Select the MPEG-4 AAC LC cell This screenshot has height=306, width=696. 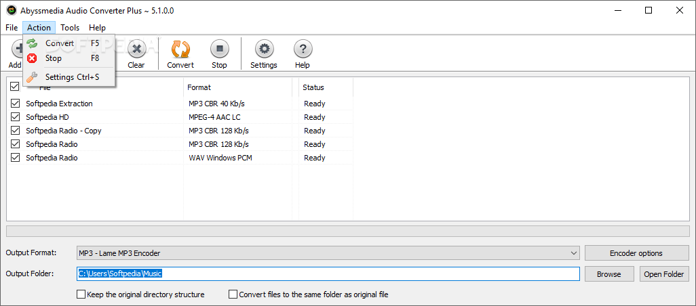tap(215, 117)
